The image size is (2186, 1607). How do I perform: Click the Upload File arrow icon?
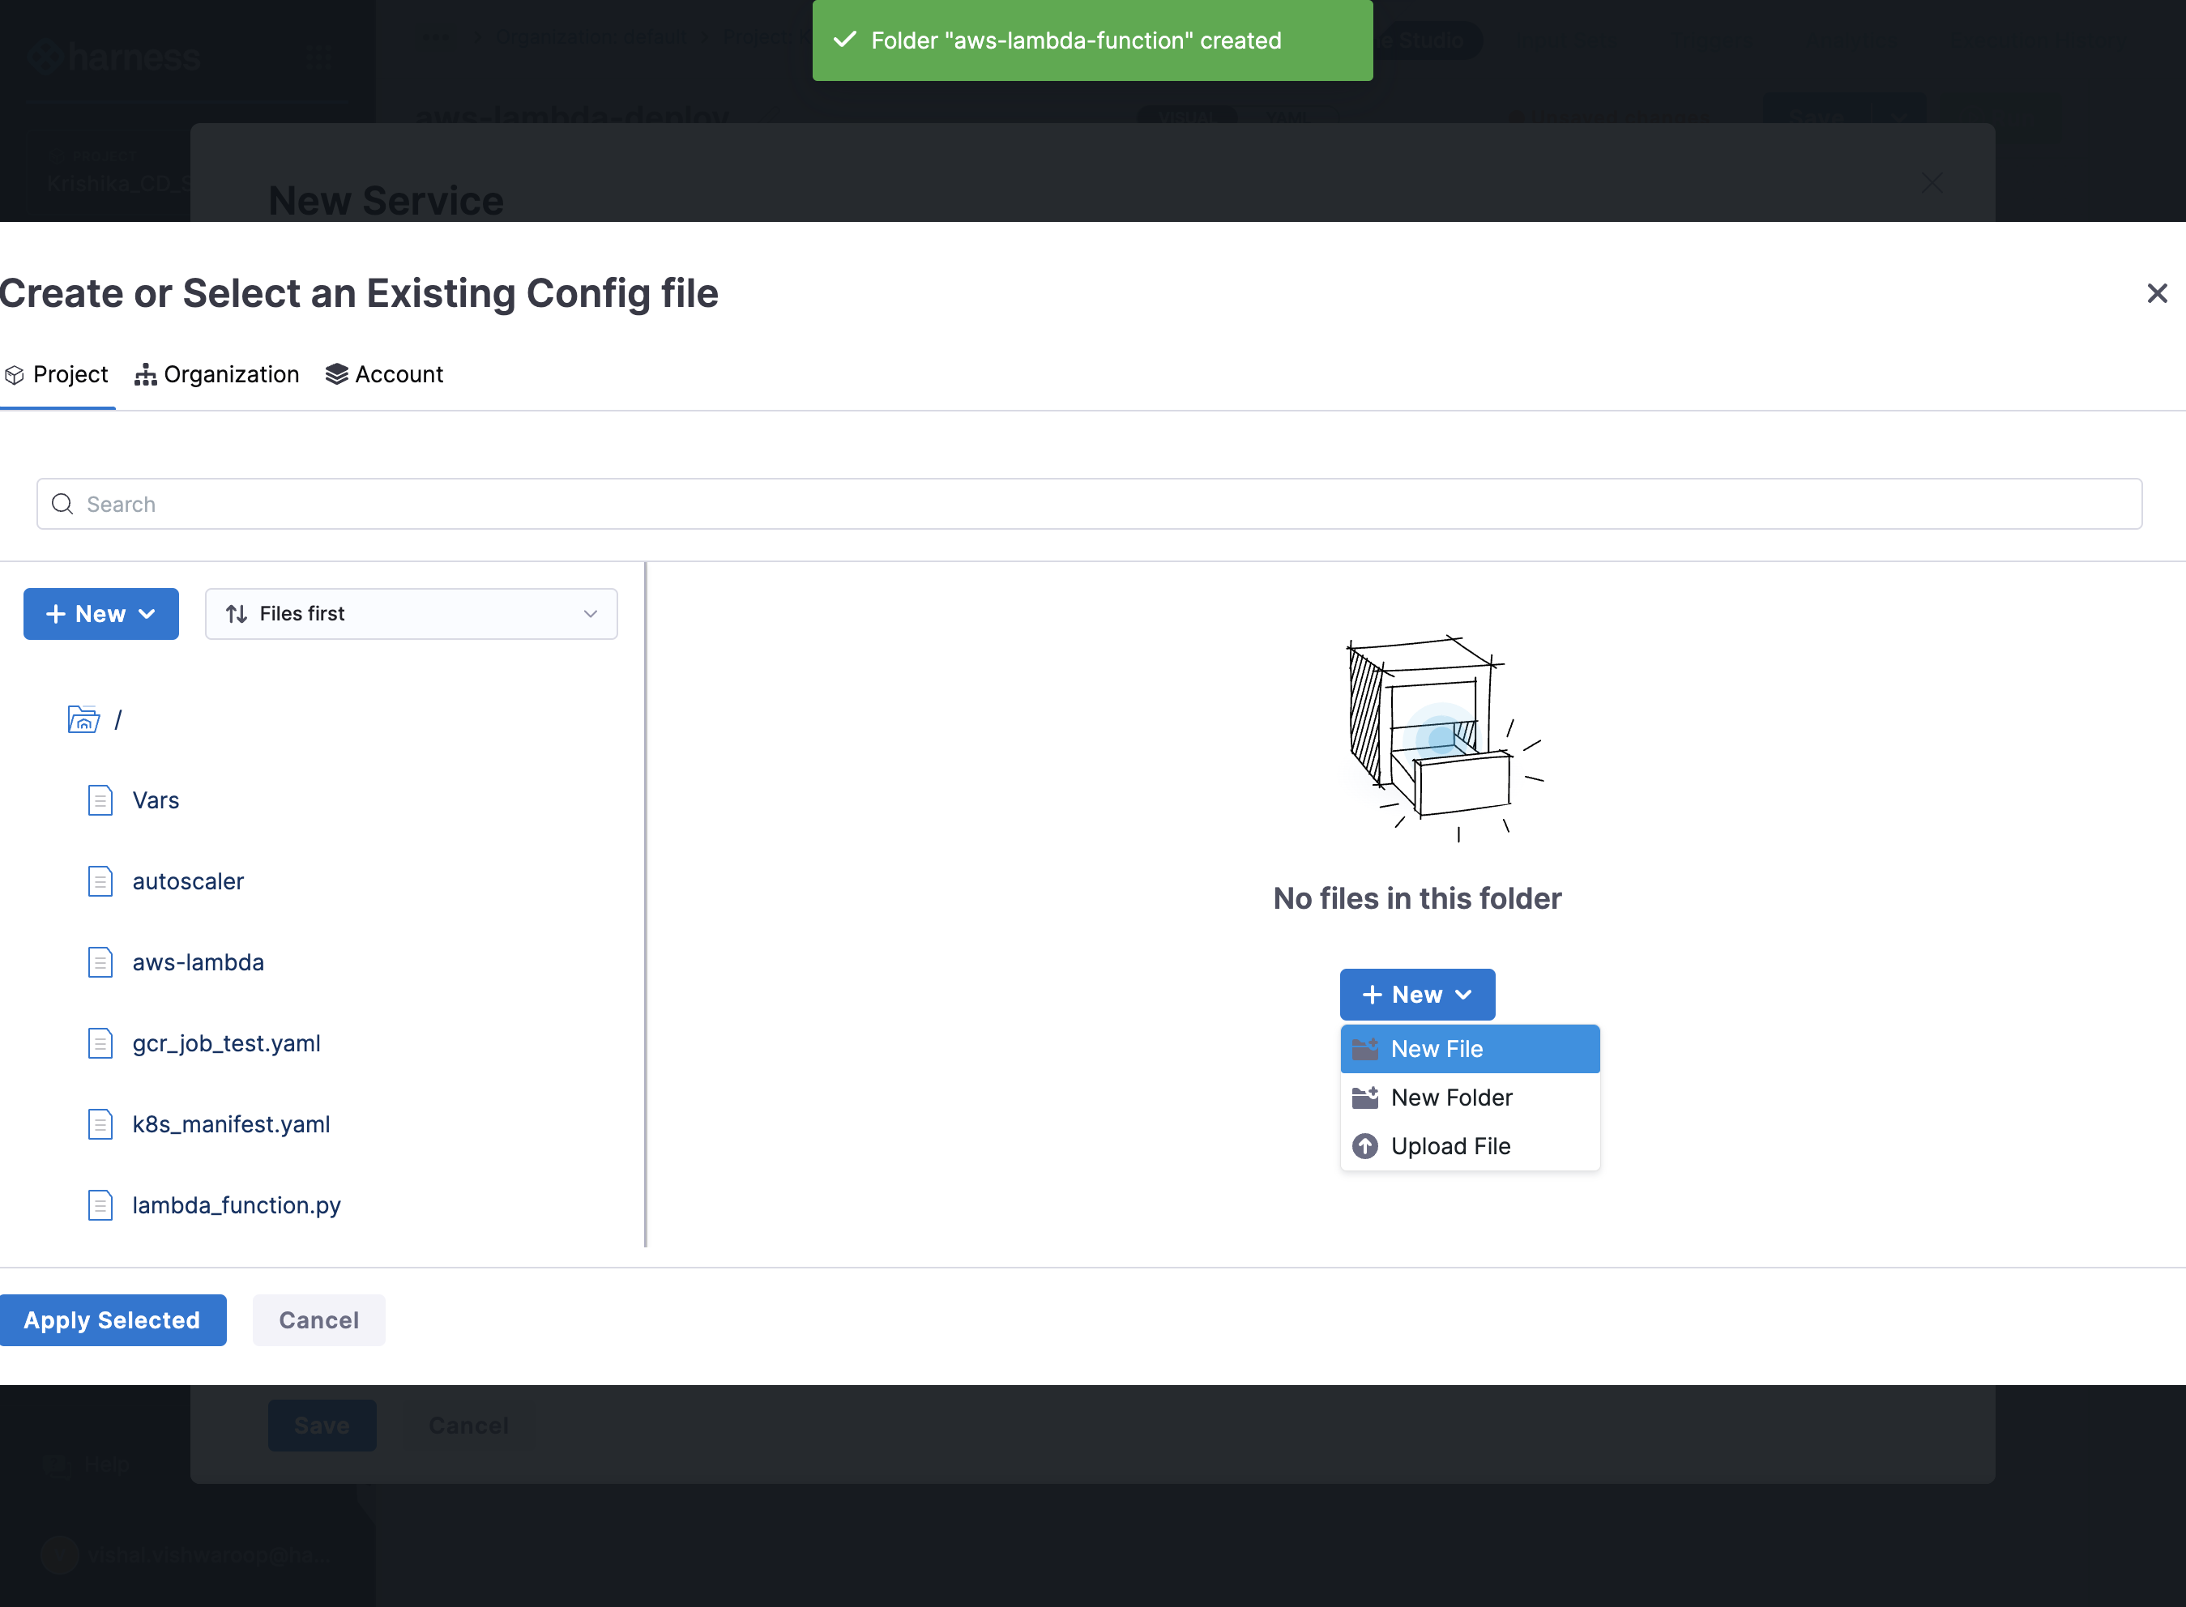(x=1365, y=1146)
